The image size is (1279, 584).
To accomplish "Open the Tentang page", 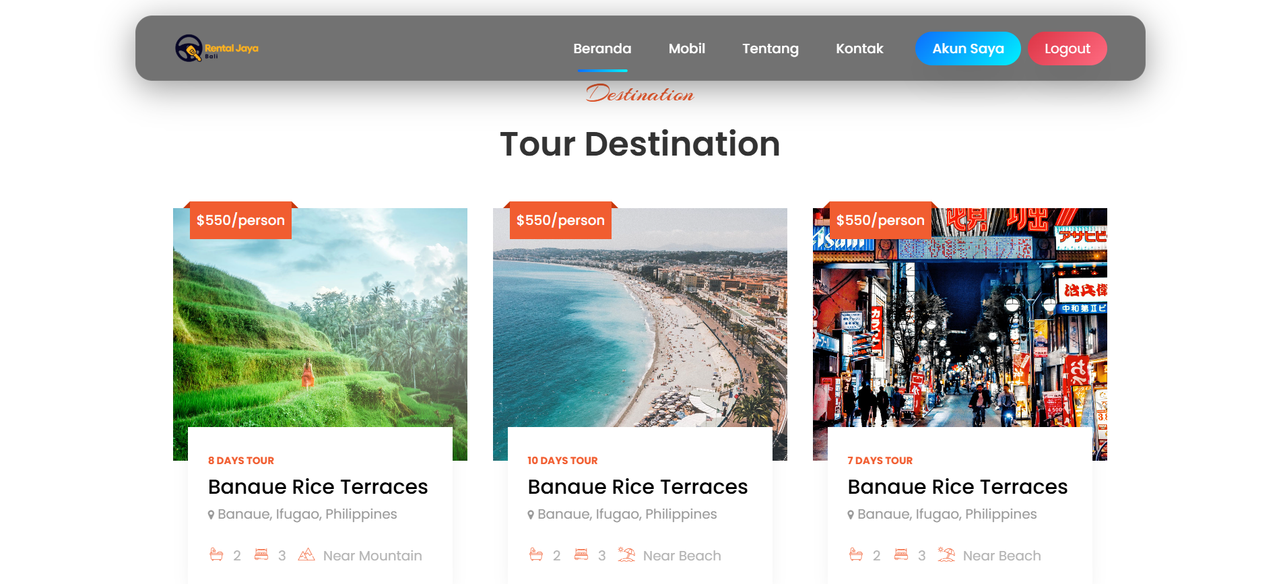I will pyautogui.click(x=770, y=48).
